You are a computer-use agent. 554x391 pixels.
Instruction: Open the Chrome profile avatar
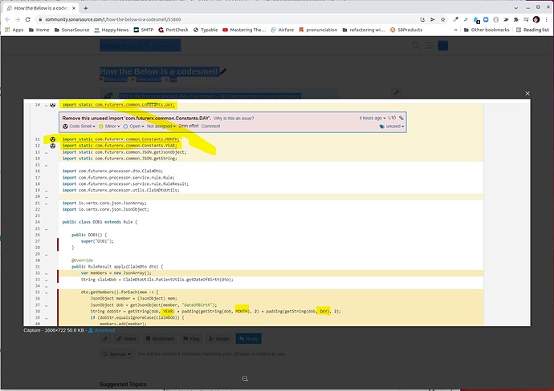click(x=536, y=19)
